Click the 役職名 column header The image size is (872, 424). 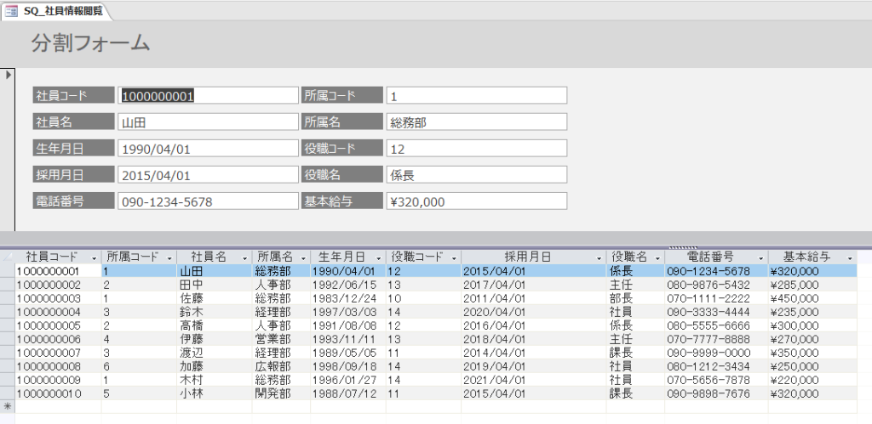pyautogui.click(x=629, y=257)
